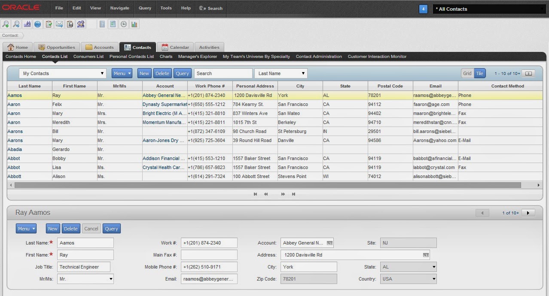This screenshot has width=549, height=296.
Task: Open the Query menu in the menu bar
Action: 145,8
